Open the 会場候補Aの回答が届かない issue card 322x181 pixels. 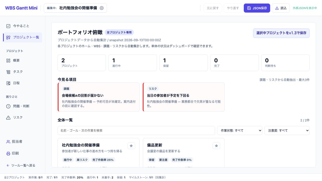(99, 97)
